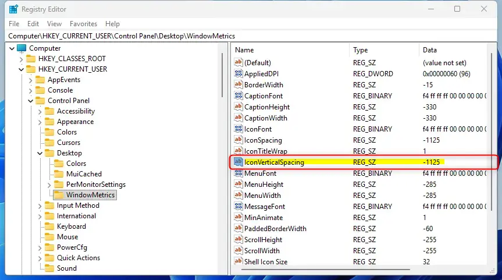
Task: Click the Appearance folder icon
Action: pyautogui.click(x=49, y=122)
